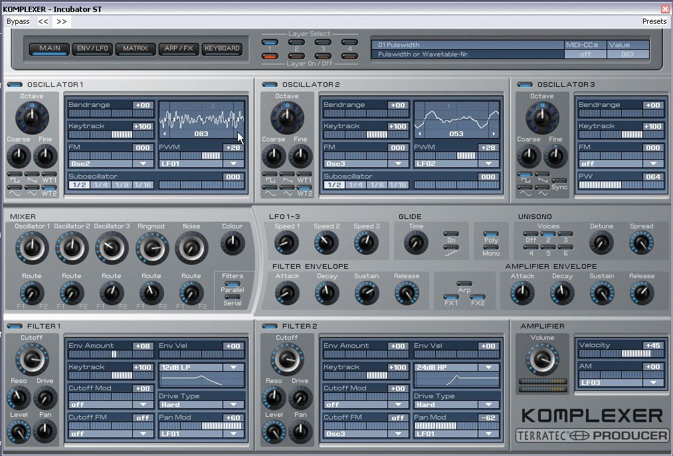Open Filter 1 type dropdown 12dB LP
The image size is (673, 456).
[x=201, y=367]
